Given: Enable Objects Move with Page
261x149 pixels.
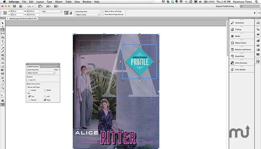Looking at the screenshot, I should (x=103, y=11).
